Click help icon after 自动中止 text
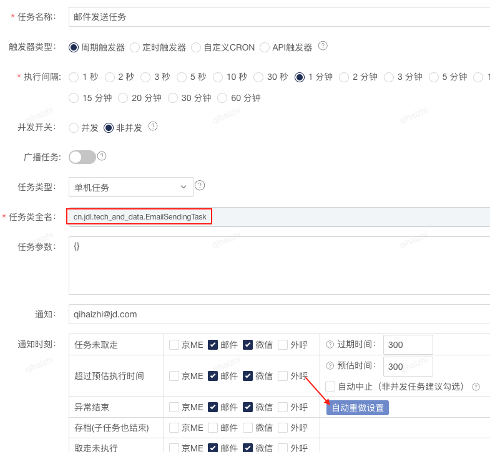This screenshot has height=452, width=490. [476, 387]
